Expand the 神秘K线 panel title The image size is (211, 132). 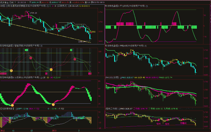tap(125, 45)
